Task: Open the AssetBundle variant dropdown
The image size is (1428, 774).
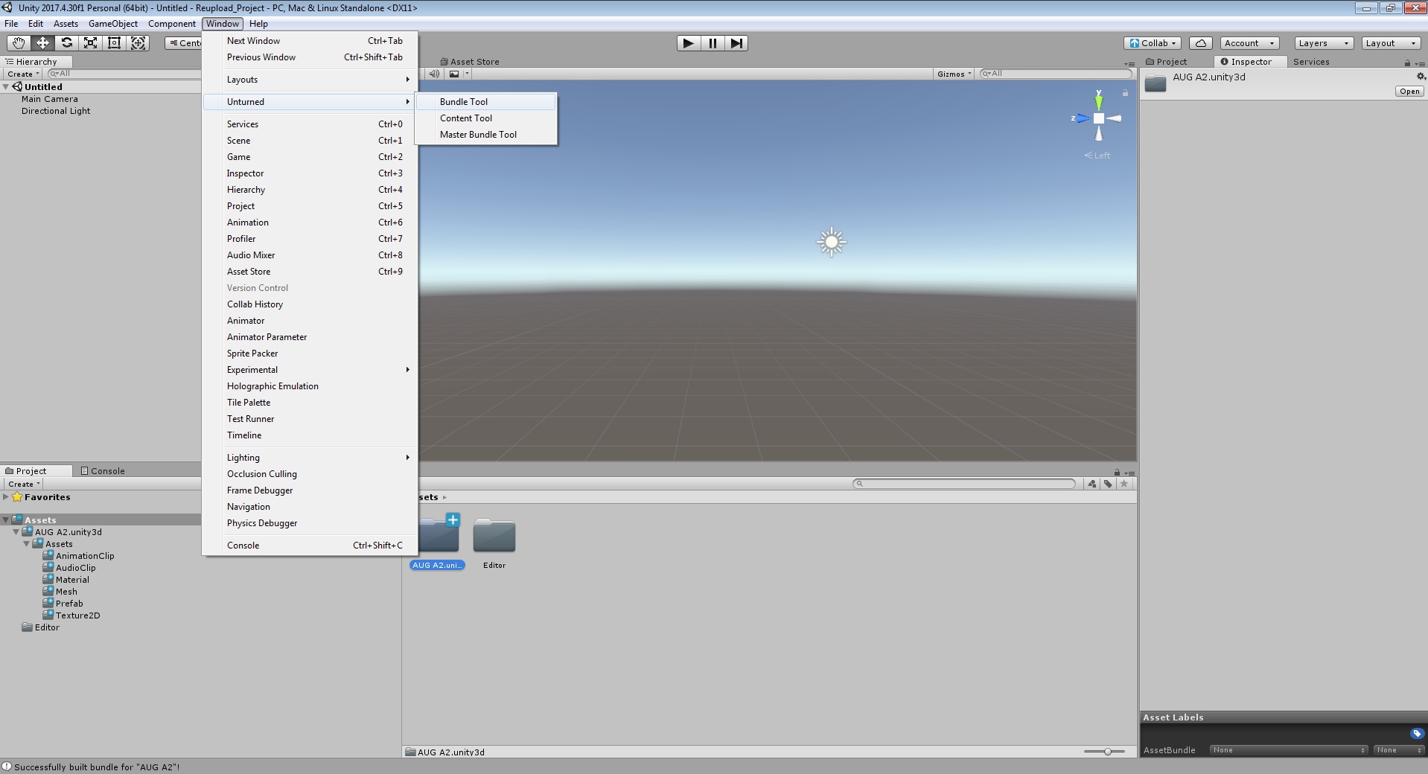Action: point(1399,750)
